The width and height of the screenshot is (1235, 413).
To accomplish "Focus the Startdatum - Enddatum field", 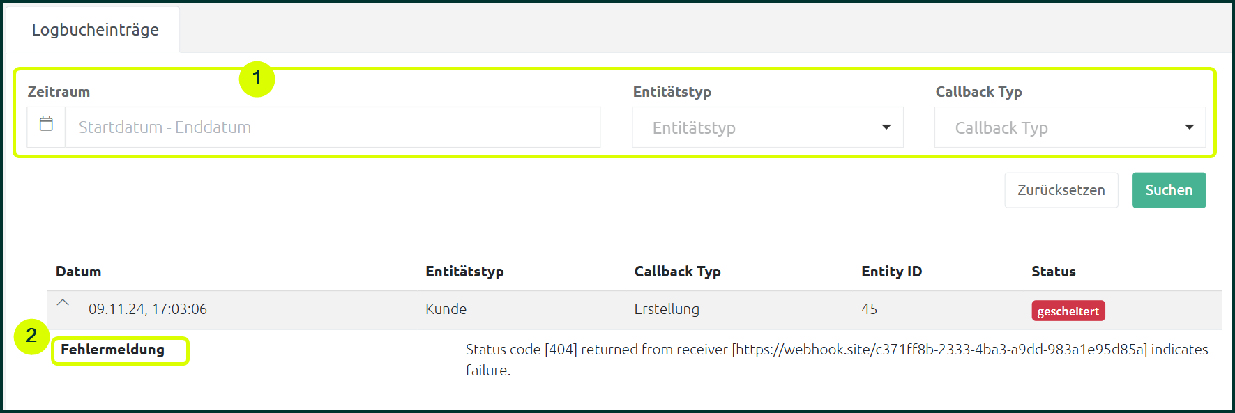I will click(333, 127).
